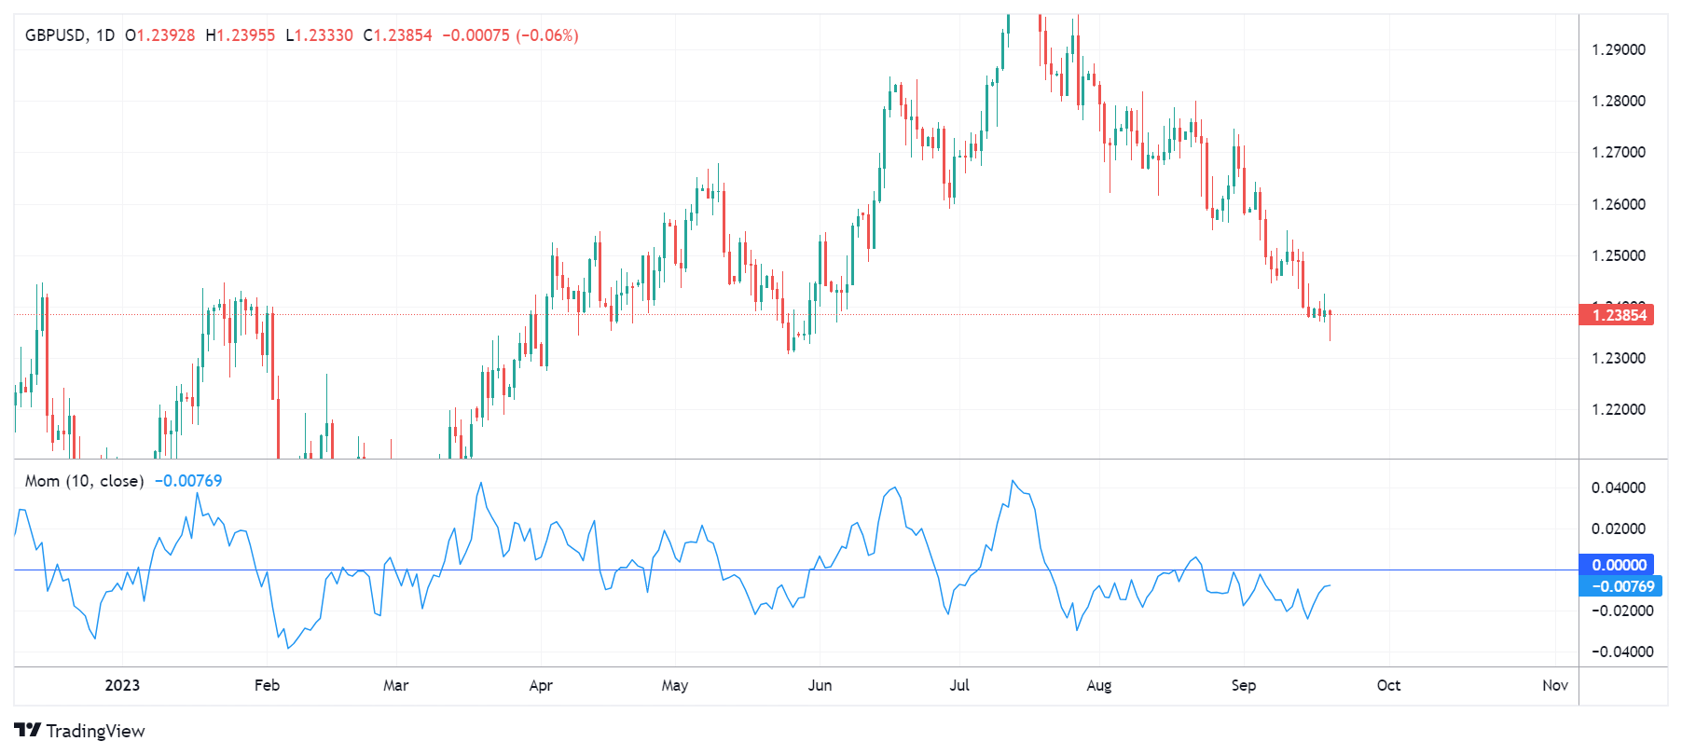This screenshot has height=755, width=1682.
Task: Click the high value H1.23955
Action: tap(241, 35)
